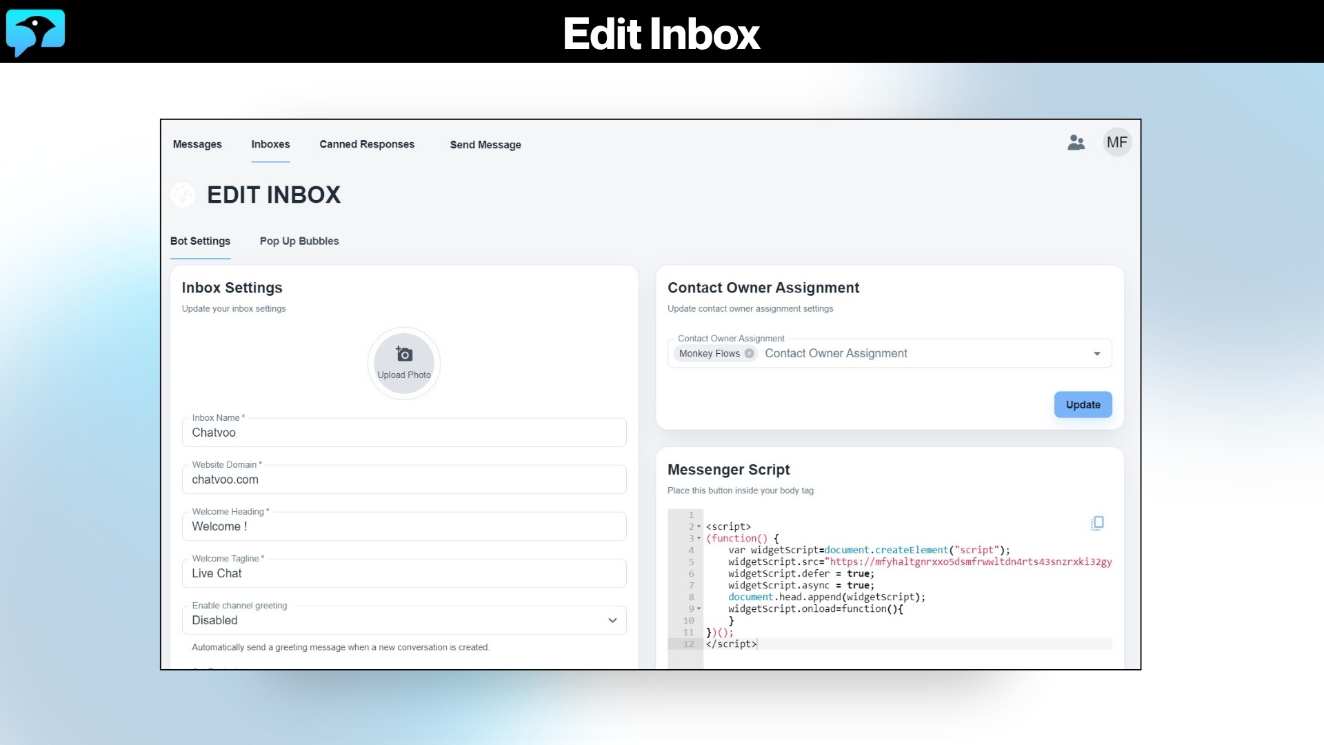Collapse the code fold at line 3

(x=699, y=539)
